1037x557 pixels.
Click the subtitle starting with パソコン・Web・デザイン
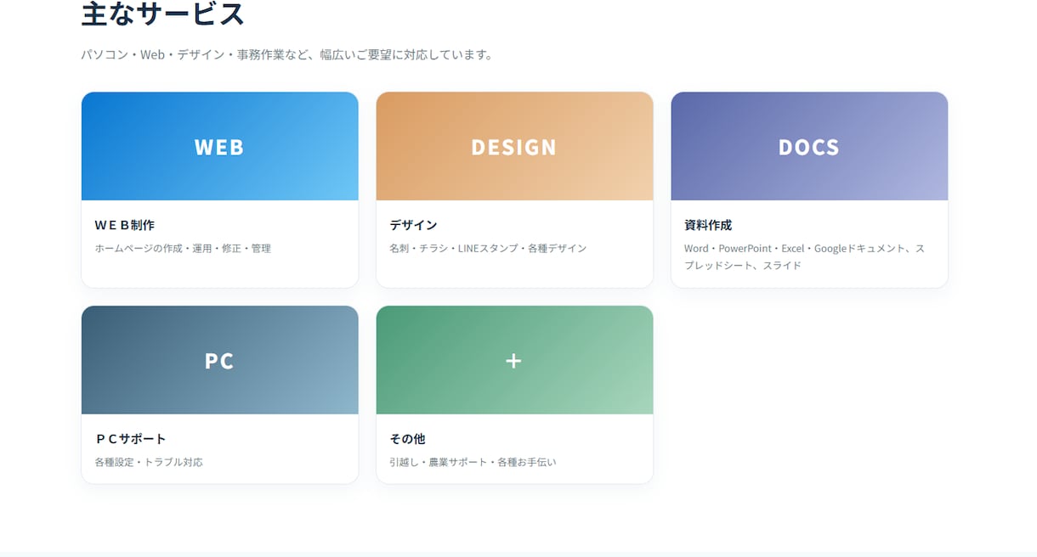coord(287,54)
